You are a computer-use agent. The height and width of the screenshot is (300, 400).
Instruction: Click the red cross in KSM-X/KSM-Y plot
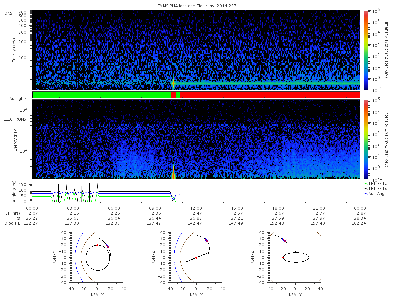coord(107,246)
